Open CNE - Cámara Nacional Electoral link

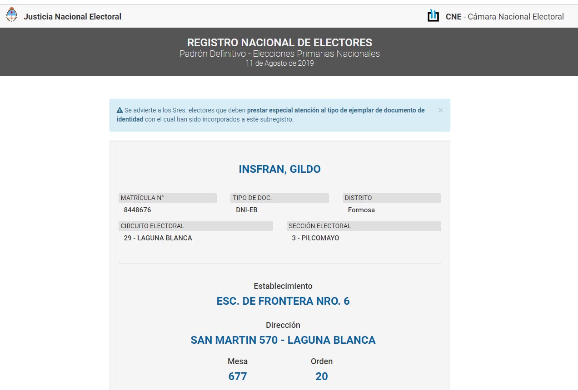point(505,17)
